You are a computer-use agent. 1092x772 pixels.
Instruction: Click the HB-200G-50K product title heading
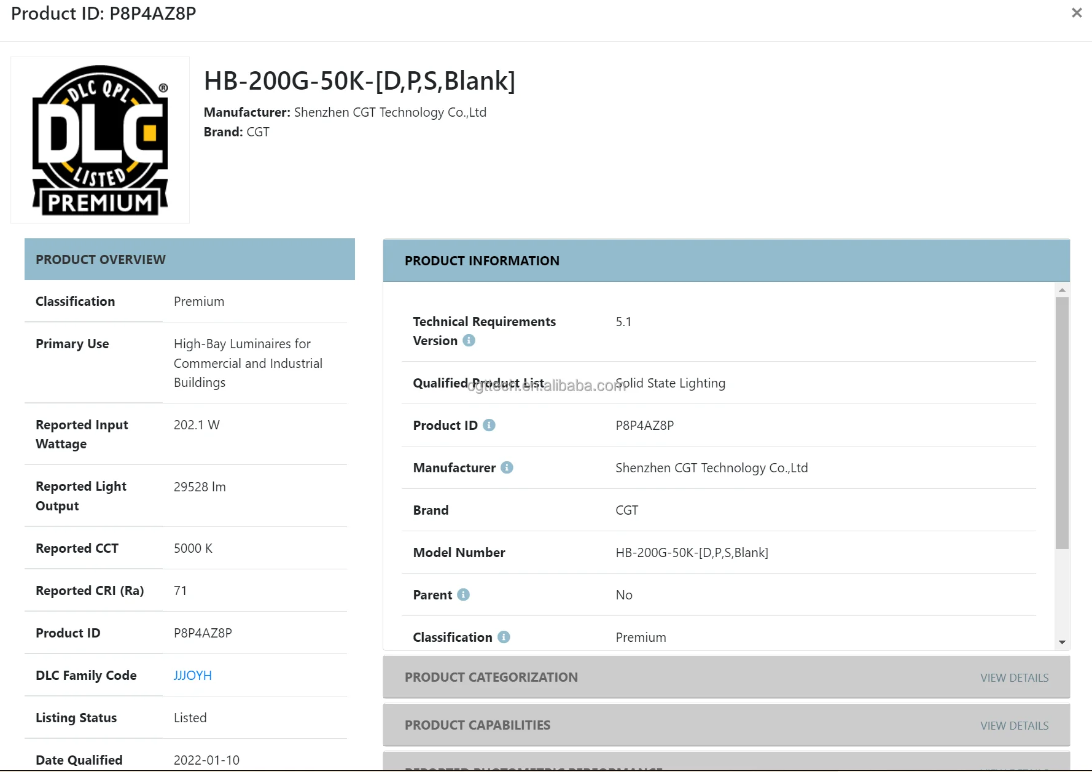(x=359, y=80)
